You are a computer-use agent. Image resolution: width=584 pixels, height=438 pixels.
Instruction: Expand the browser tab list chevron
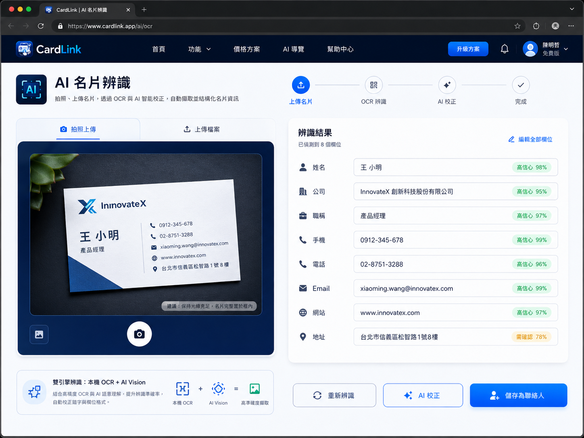pos(572,9)
